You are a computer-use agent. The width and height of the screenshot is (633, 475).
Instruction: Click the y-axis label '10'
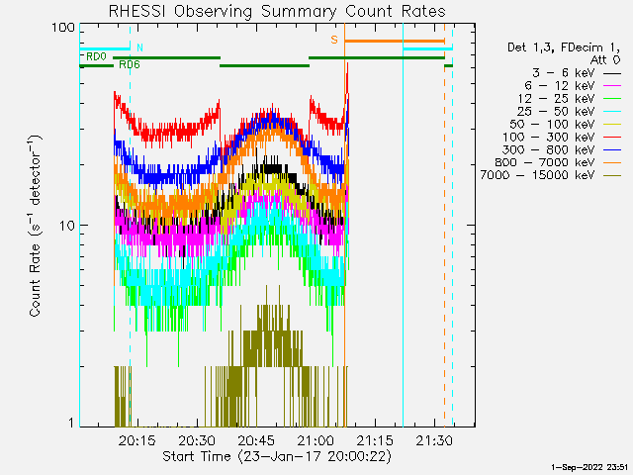(67, 226)
